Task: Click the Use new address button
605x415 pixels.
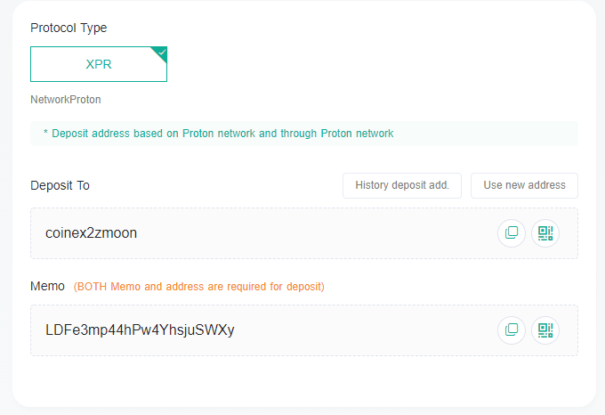Action: [x=524, y=185]
